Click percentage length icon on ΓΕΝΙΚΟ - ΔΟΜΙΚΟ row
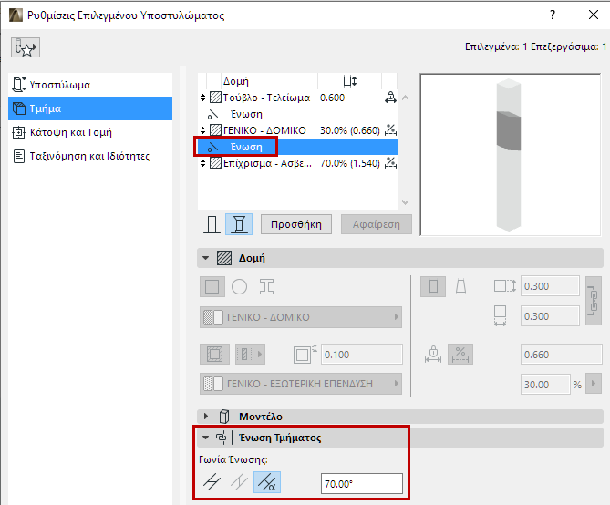610x505 pixels. click(390, 130)
